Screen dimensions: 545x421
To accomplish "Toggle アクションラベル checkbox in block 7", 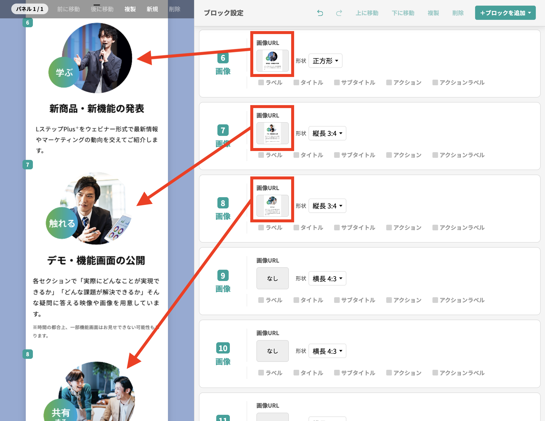I will tap(435, 155).
